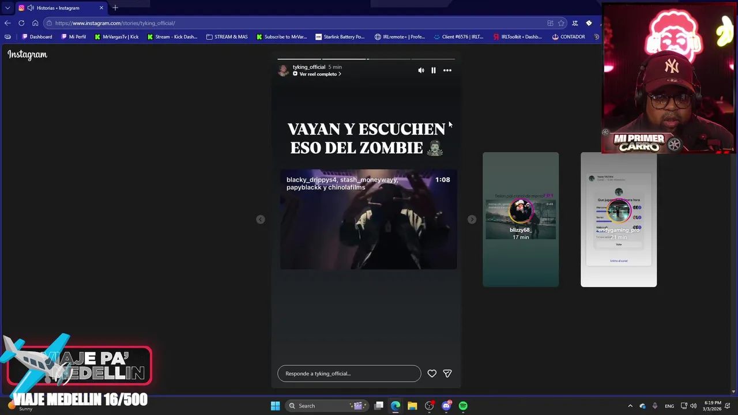Screen dimensions: 738x415
Task: Open the Dashboard bookmark
Action: [x=37, y=37]
